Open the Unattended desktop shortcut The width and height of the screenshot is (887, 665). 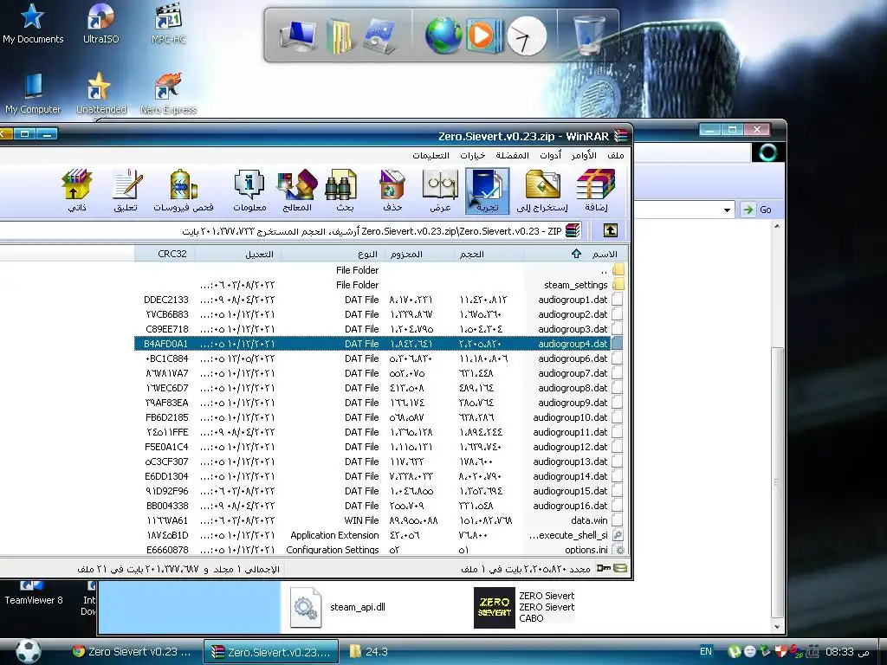tap(100, 94)
